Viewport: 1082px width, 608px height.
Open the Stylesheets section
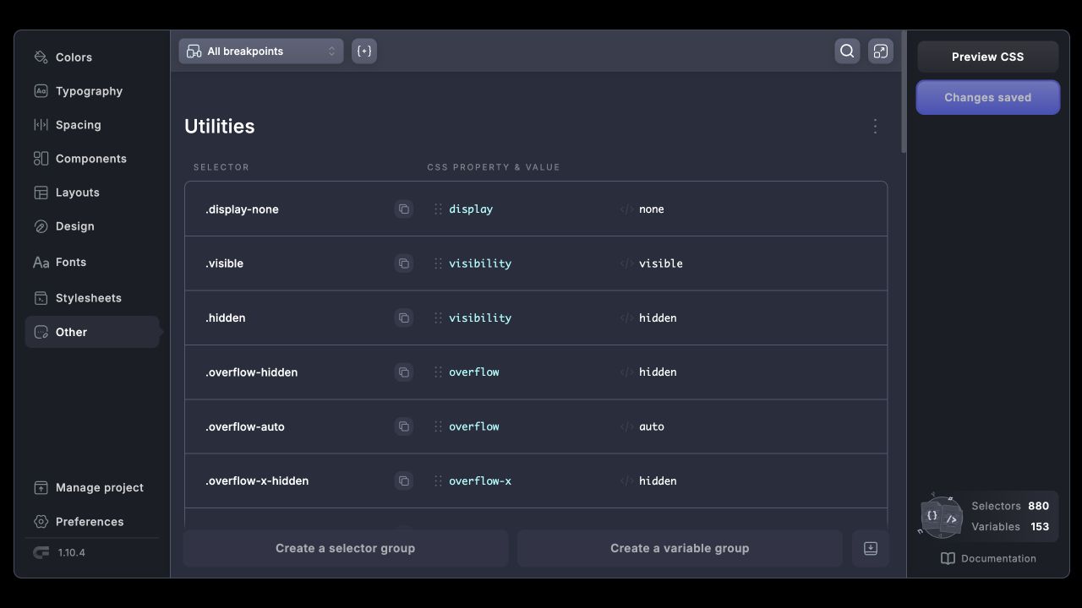[91, 298]
